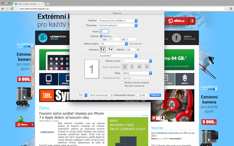
Task: Open the RSS side tab
Action: pyautogui.click(x=33, y=92)
